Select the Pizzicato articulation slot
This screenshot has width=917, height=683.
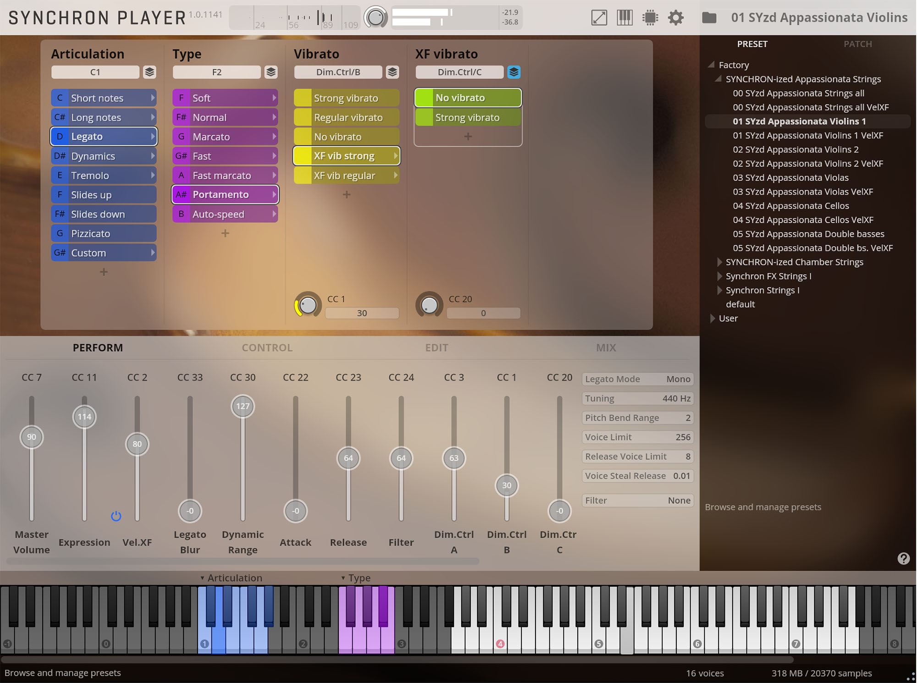tap(104, 233)
